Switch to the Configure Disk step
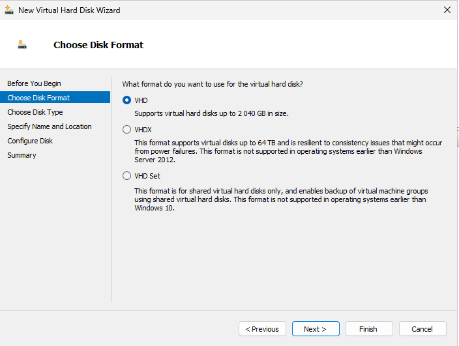459x346 pixels. 30,141
